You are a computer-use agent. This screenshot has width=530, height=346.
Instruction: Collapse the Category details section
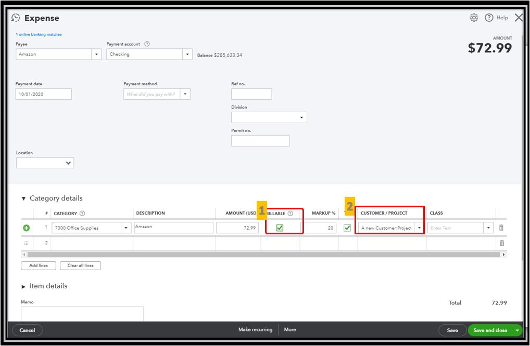pyautogui.click(x=23, y=198)
